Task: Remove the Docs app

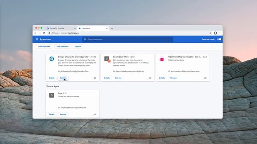Action: [63, 114]
